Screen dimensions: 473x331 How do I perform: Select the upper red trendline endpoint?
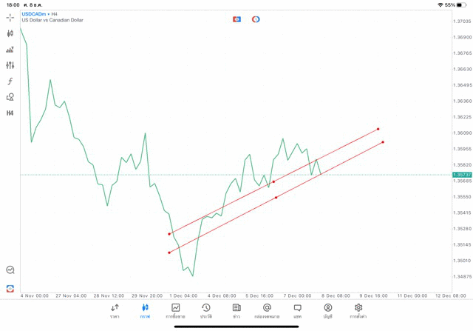coord(378,129)
